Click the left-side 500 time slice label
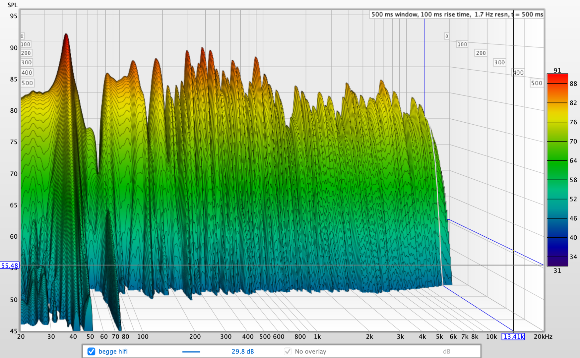The height and width of the screenshot is (358, 580). [27, 83]
